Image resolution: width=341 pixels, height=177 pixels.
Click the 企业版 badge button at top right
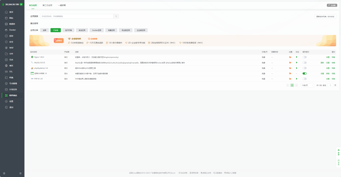pyautogui.click(x=332, y=5)
